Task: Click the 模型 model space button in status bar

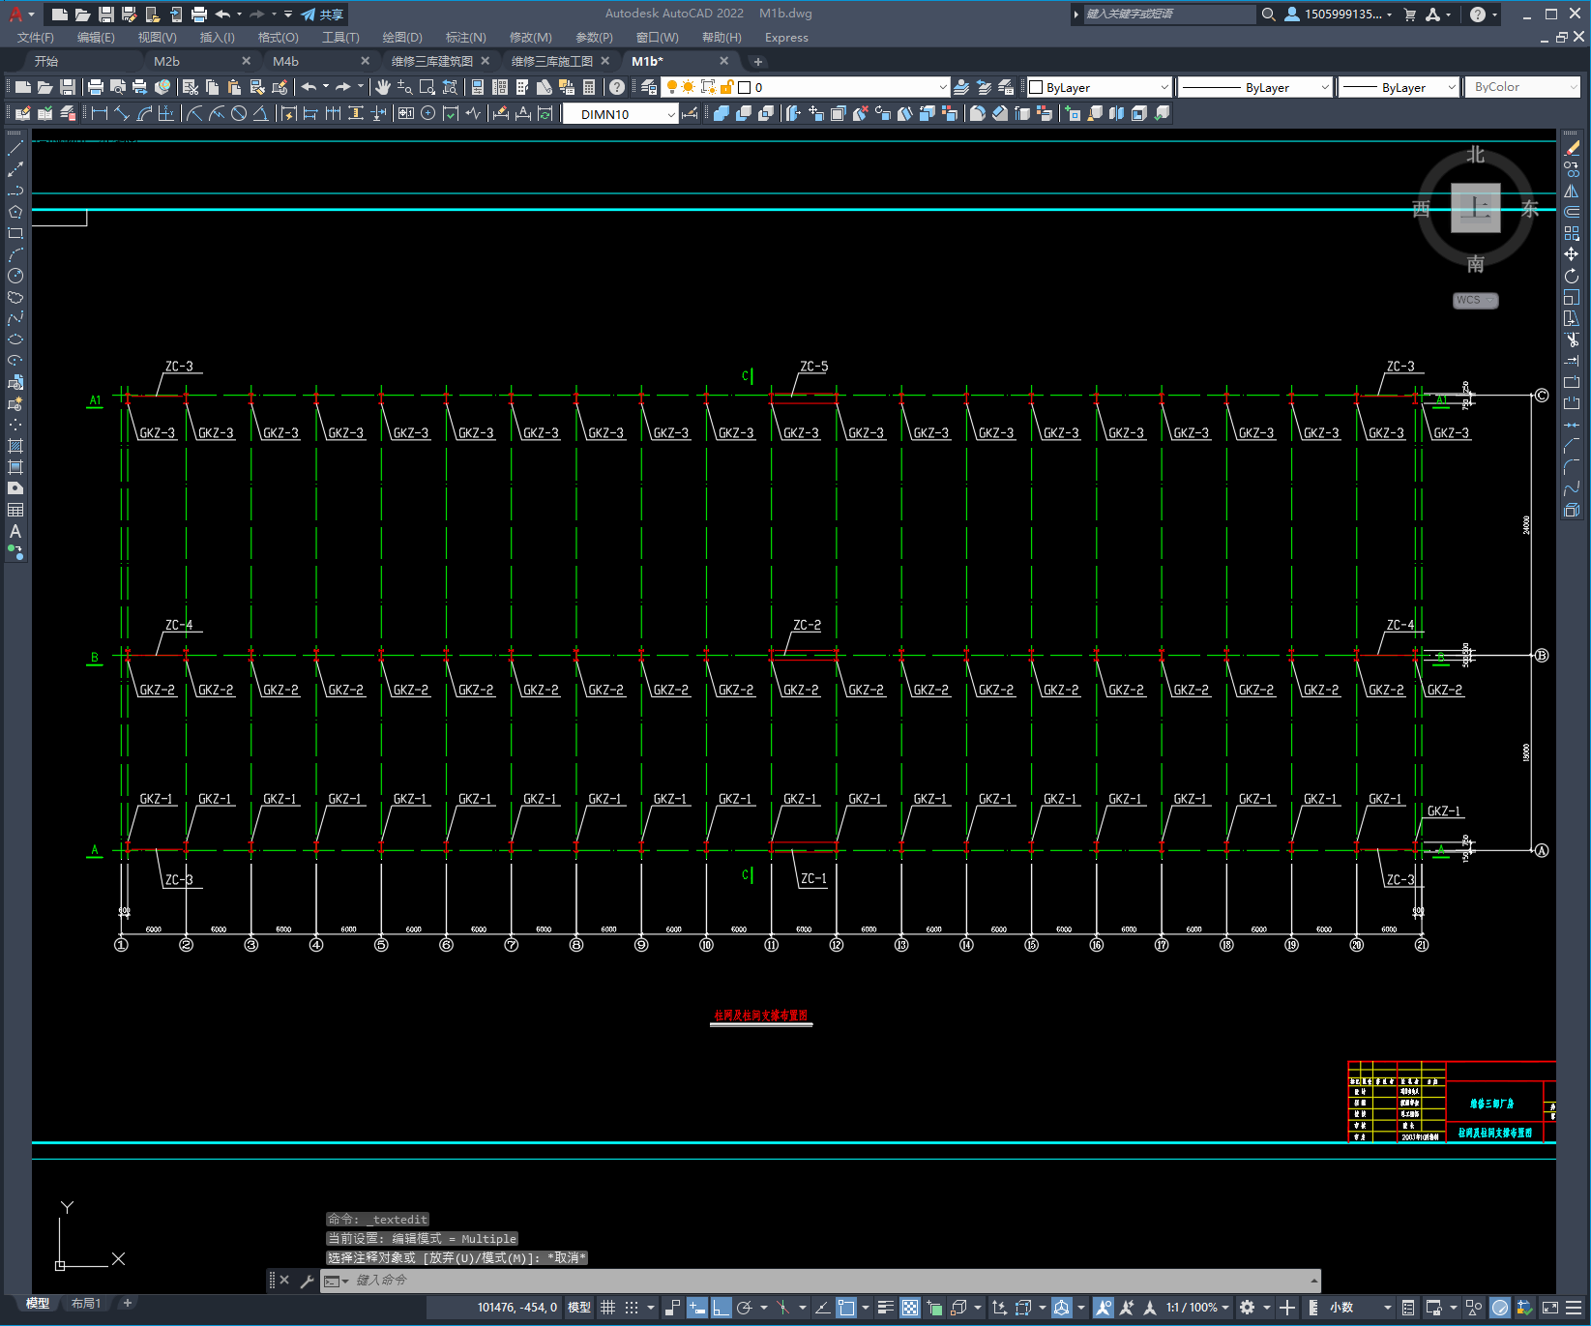Action: (579, 1308)
